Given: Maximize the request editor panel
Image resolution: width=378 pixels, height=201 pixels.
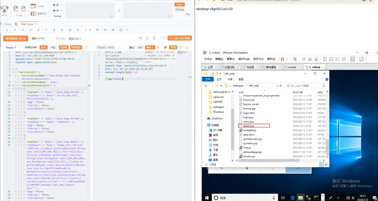Looking at the screenshot, I should point(86,47).
